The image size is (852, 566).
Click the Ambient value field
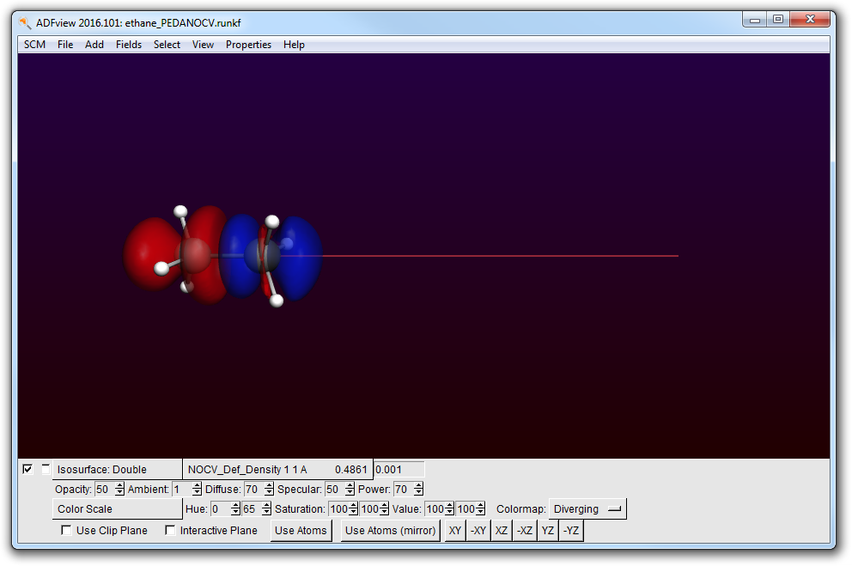tap(182, 489)
